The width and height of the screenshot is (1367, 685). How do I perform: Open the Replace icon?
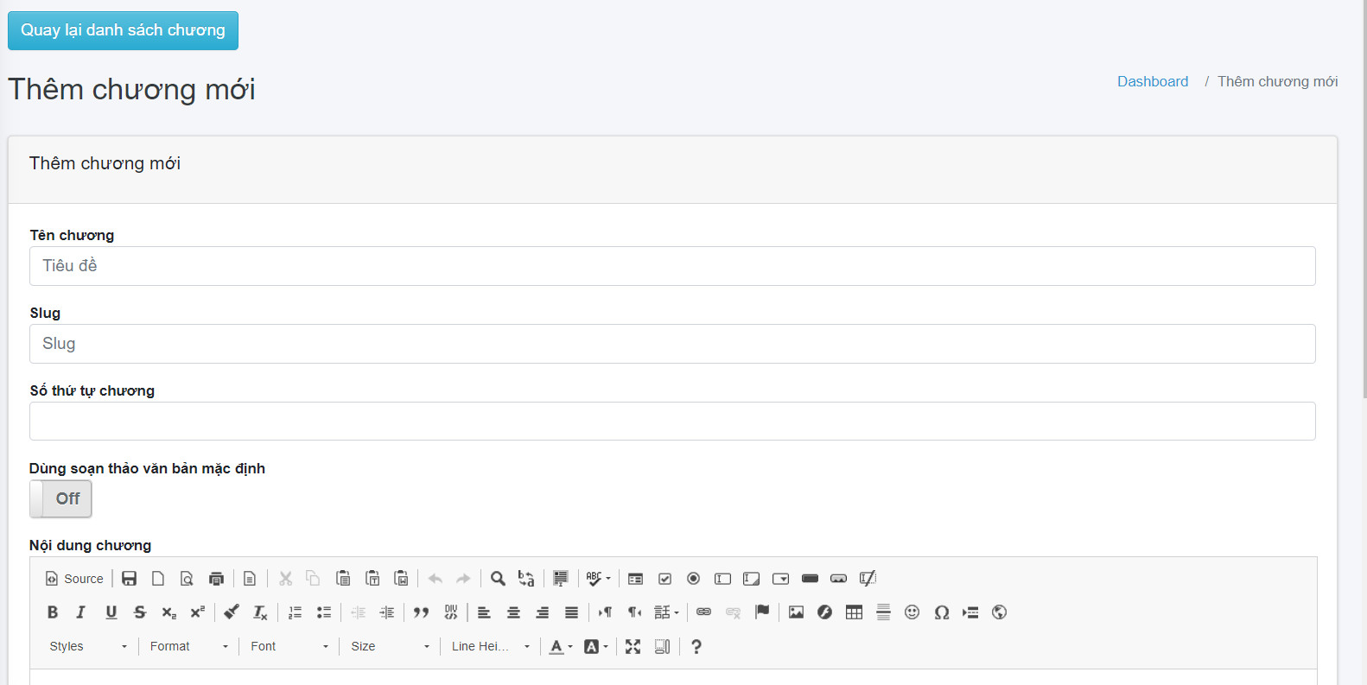point(526,579)
